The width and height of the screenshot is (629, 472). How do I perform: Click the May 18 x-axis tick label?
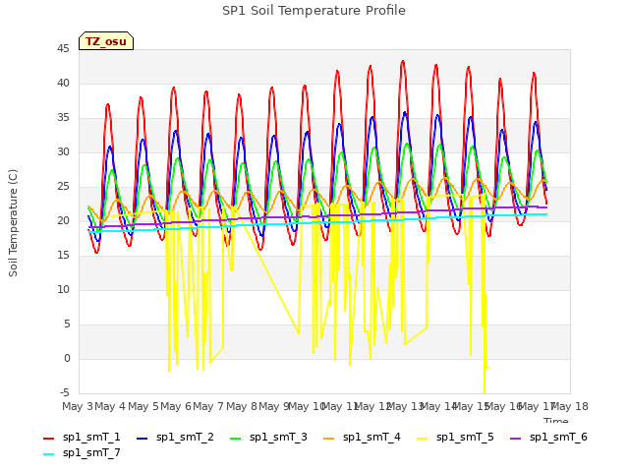tap(570, 406)
